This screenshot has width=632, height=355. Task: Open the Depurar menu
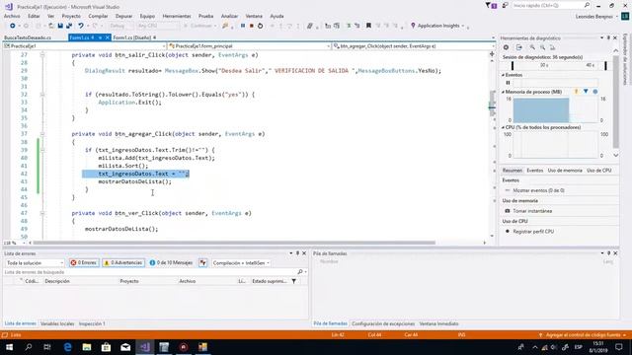(x=123, y=16)
